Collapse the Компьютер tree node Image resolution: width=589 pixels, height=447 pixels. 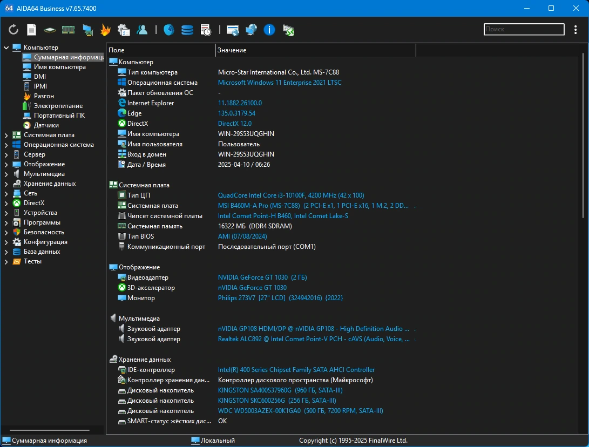tap(6, 48)
